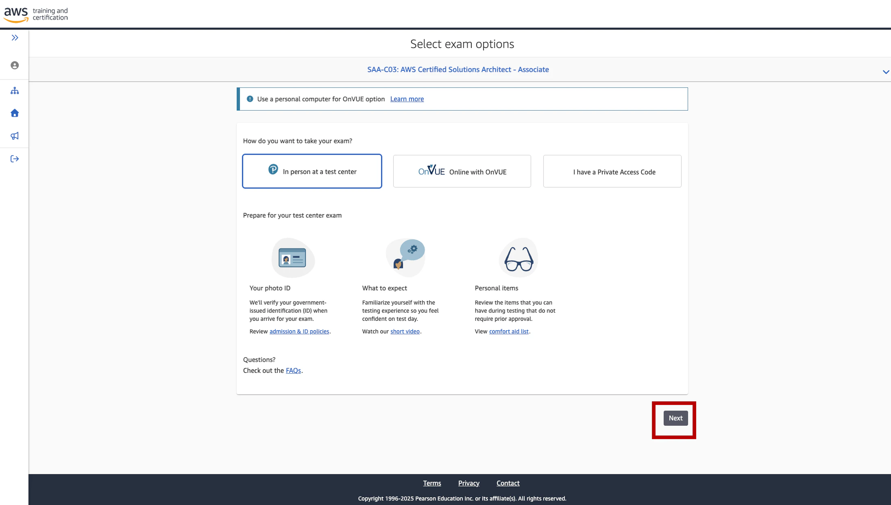Choose I have a Private Access Code
Image resolution: width=891 pixels, height=505 pixels.
pos(612,171)
